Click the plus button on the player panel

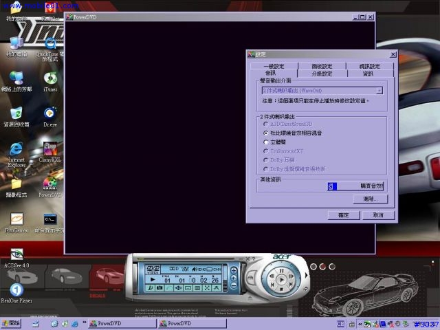pyautogui.click(x=234, y=270)
